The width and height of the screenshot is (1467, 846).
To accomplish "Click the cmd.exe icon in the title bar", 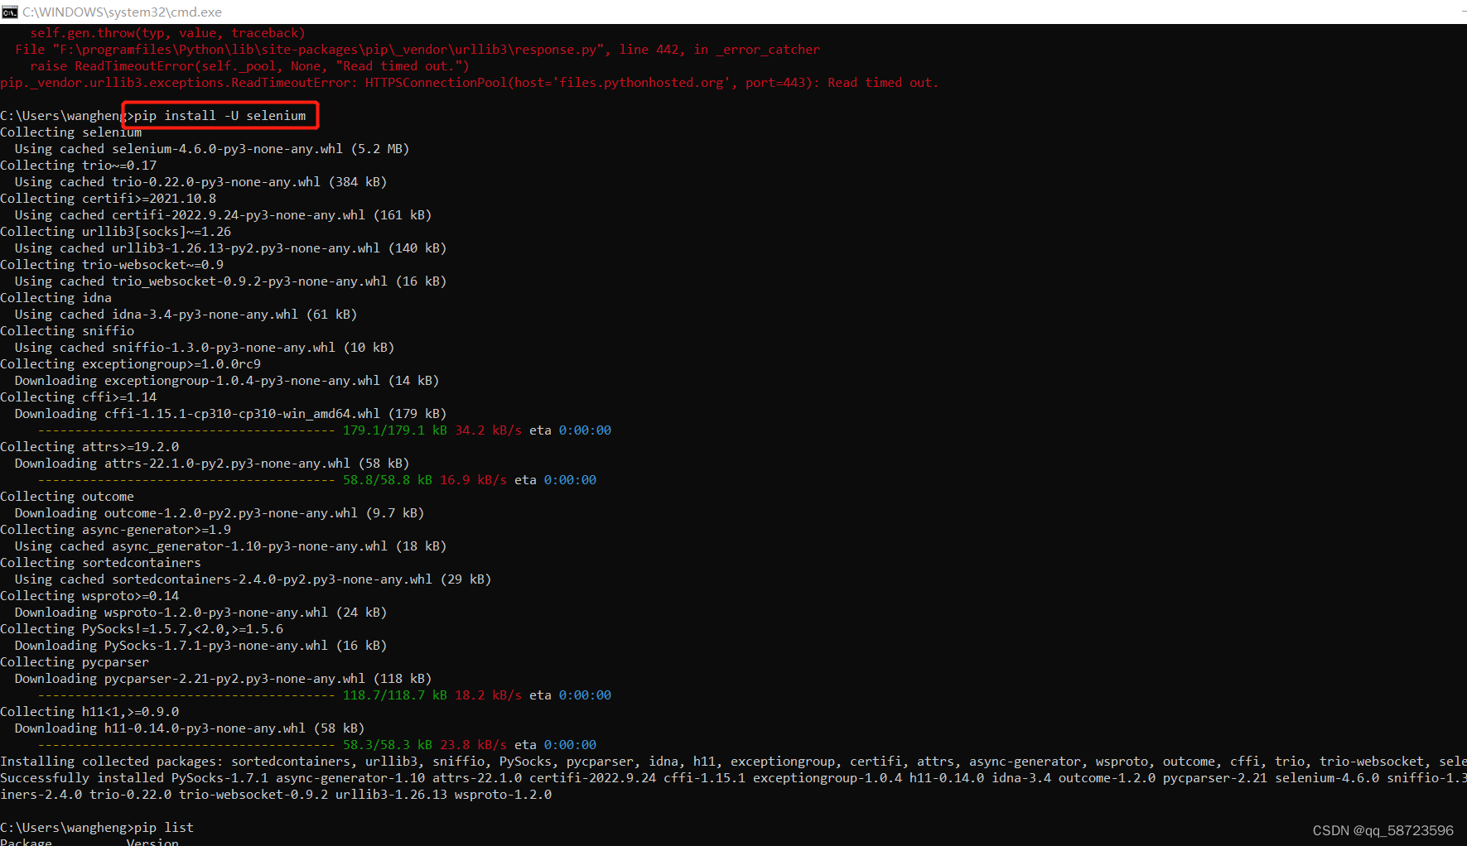I will [x=10, y=12].
